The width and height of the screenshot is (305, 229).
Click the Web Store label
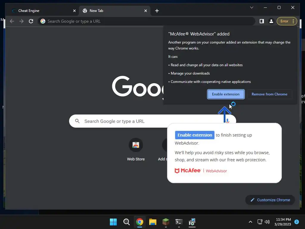(136, 159)
